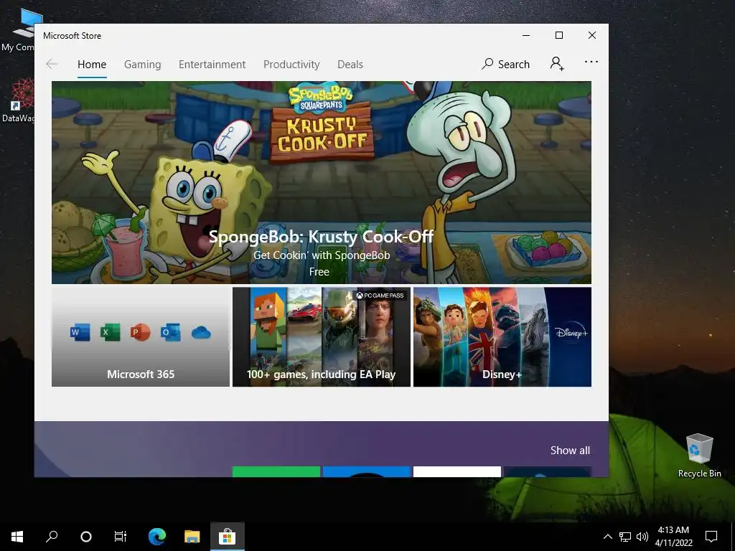
Task: Open the Windows Start menu
Action: (x=17, y=537)
